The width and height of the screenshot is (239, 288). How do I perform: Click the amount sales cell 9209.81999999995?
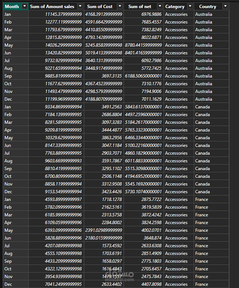tap(56, 130)
